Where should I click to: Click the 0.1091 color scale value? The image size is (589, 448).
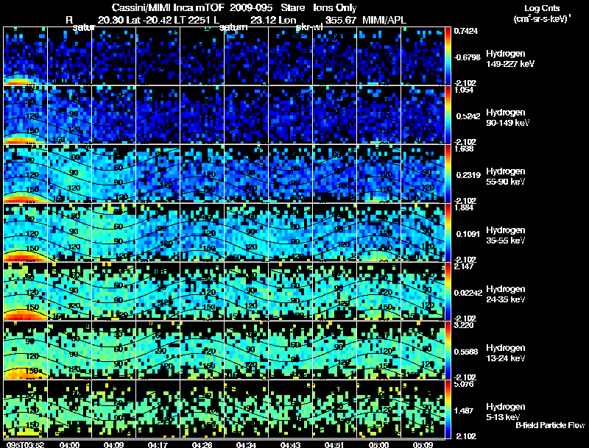[x=468, y=234]
